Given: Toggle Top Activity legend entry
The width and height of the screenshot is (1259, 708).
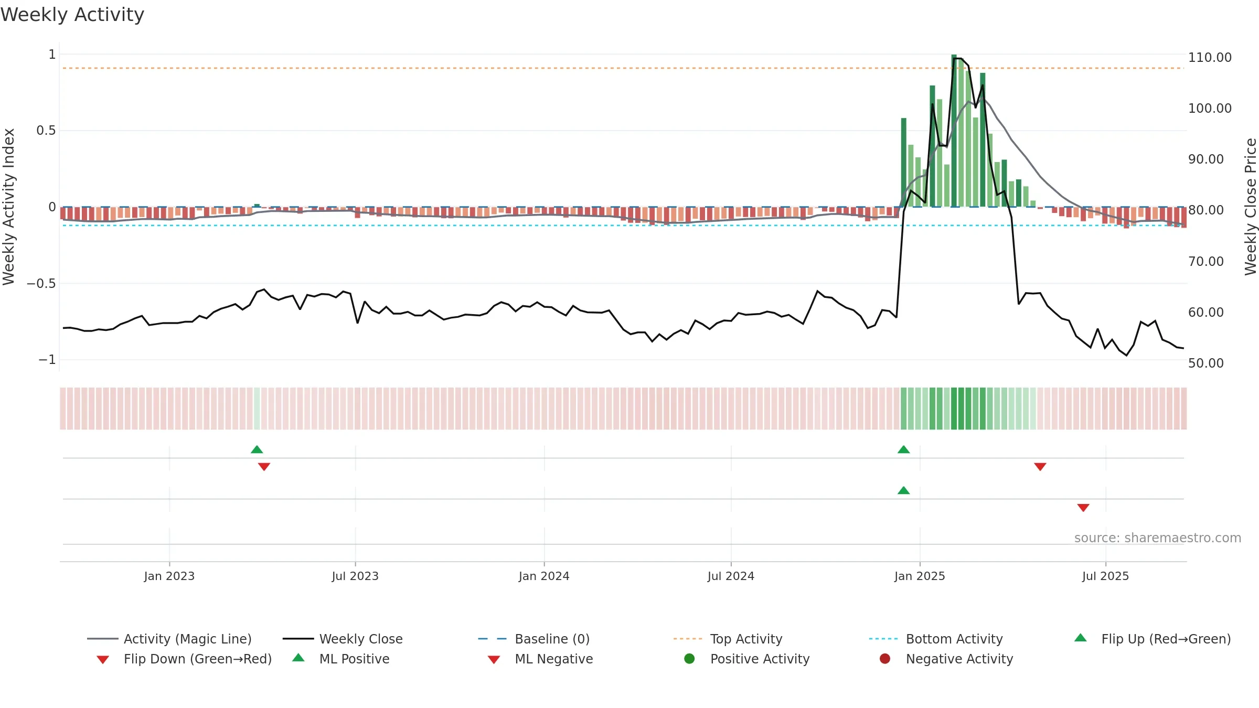Looking at the screenshot, I should point(728,639).
